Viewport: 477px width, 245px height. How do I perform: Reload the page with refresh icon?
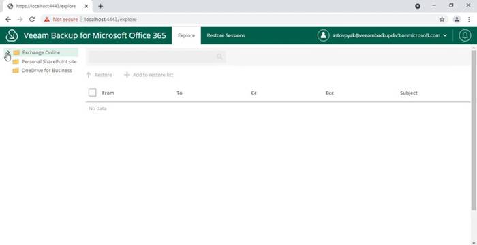[31, 20]
